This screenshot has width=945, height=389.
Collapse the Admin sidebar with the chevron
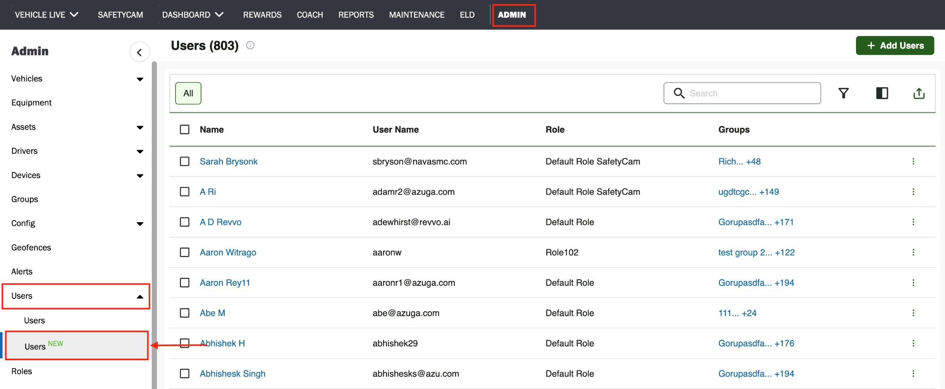coord(140,52)
